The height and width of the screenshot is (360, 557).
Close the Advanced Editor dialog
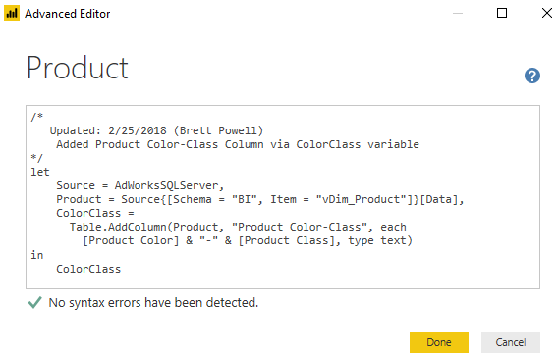pyautogui.click(x=547, y=13)
